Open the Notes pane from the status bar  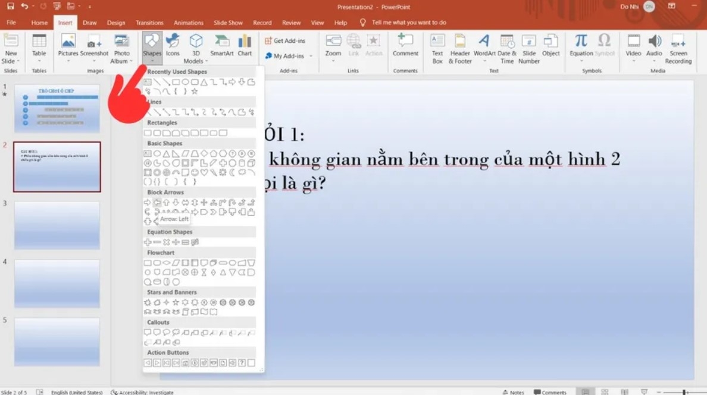513,392
